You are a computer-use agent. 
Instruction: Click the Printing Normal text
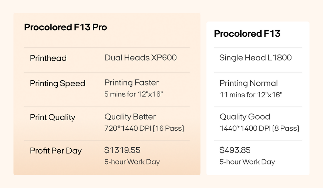248,83
